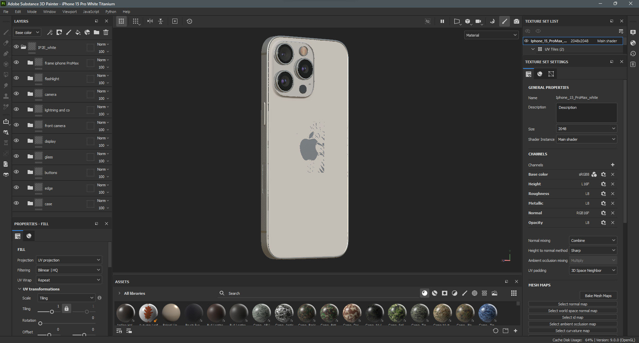Add a new paint layer icon
The height and width of the screenshot is (343, 639).
[69, 32]
